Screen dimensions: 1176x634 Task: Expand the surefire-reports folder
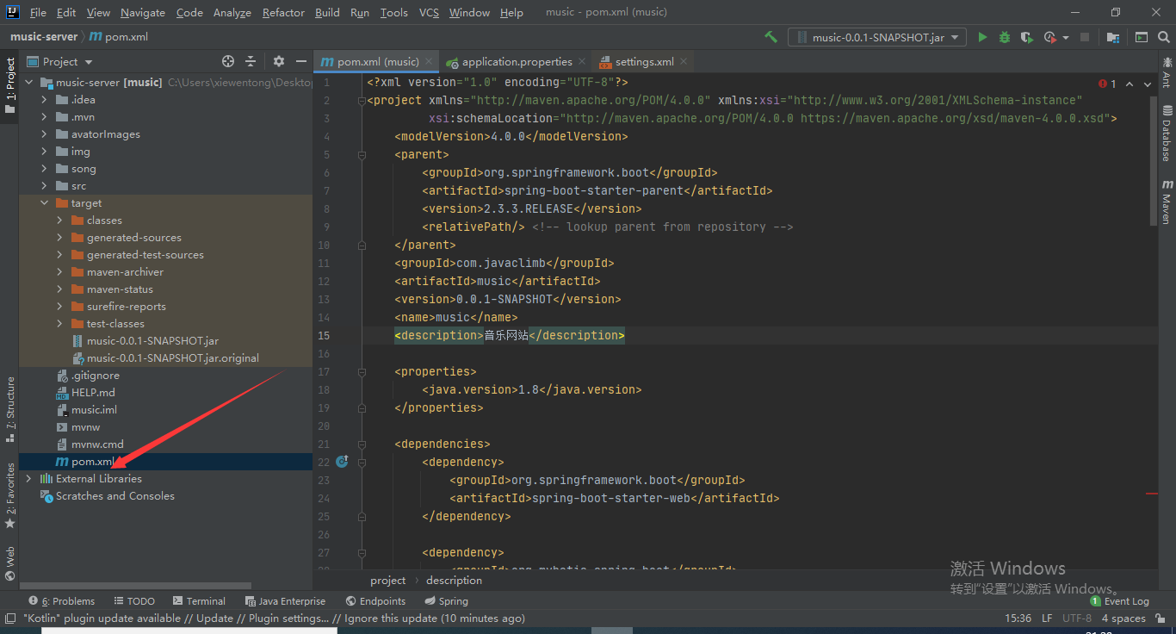[60, 307]
